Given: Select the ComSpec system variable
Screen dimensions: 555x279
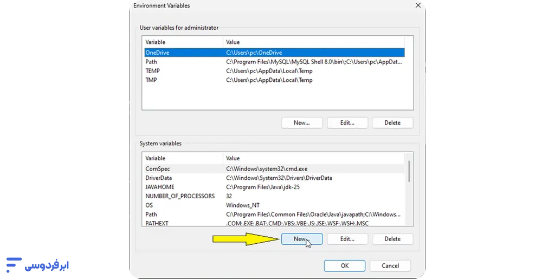Looking at the screenshot, I should point(274,168).
